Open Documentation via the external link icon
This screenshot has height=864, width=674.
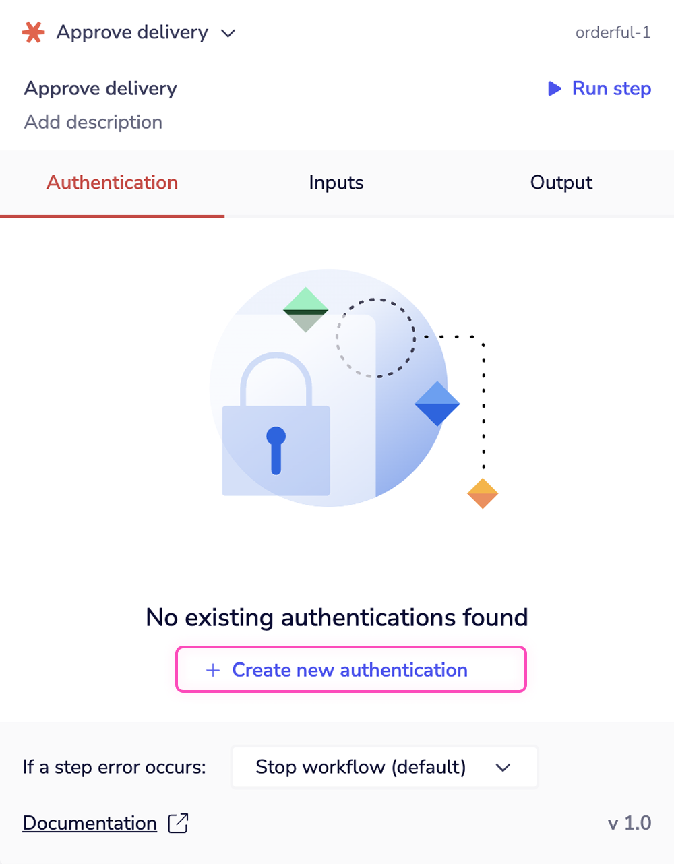point(177,823)
